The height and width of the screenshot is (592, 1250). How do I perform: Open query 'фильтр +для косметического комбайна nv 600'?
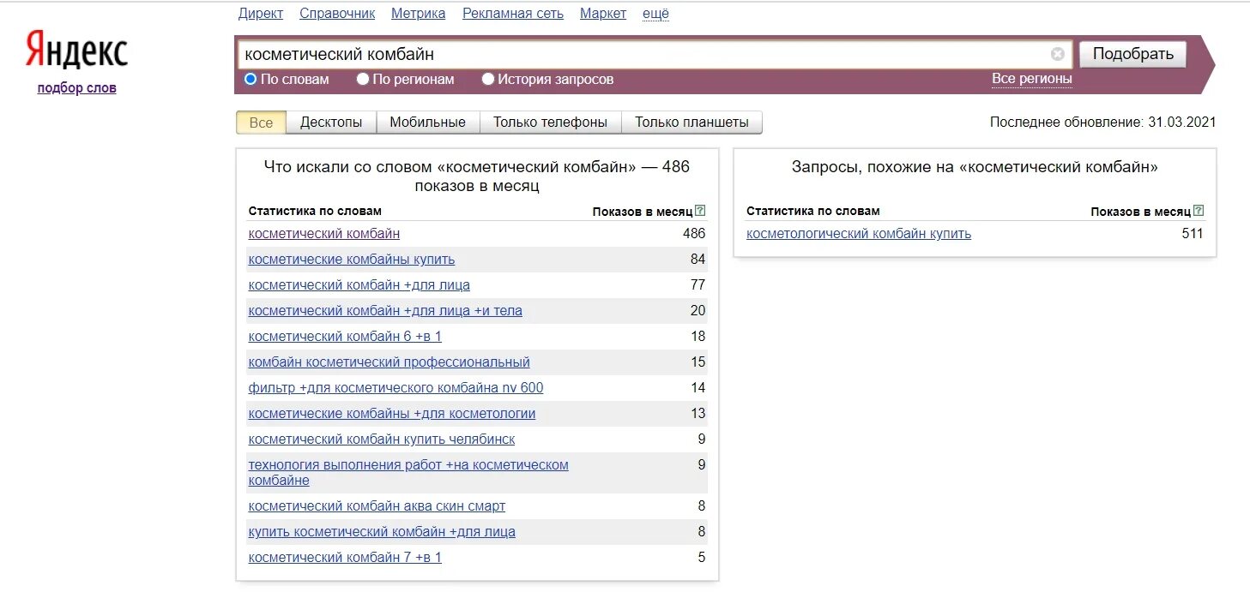[396, 388]
